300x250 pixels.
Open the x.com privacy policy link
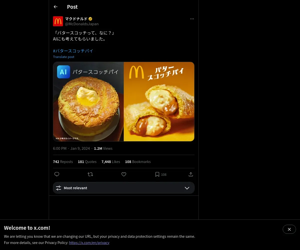(89, 242)
